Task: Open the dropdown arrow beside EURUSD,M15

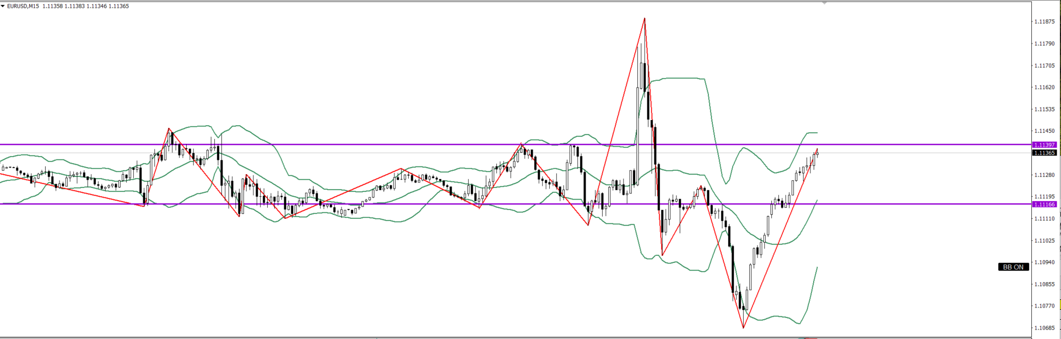Action: (x=3, y=6)
